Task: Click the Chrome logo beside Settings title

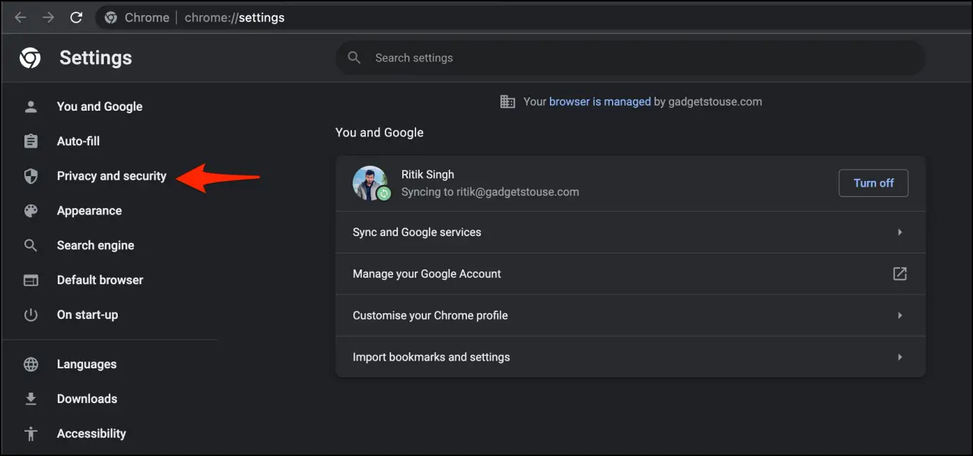Action: coord(30,58)
